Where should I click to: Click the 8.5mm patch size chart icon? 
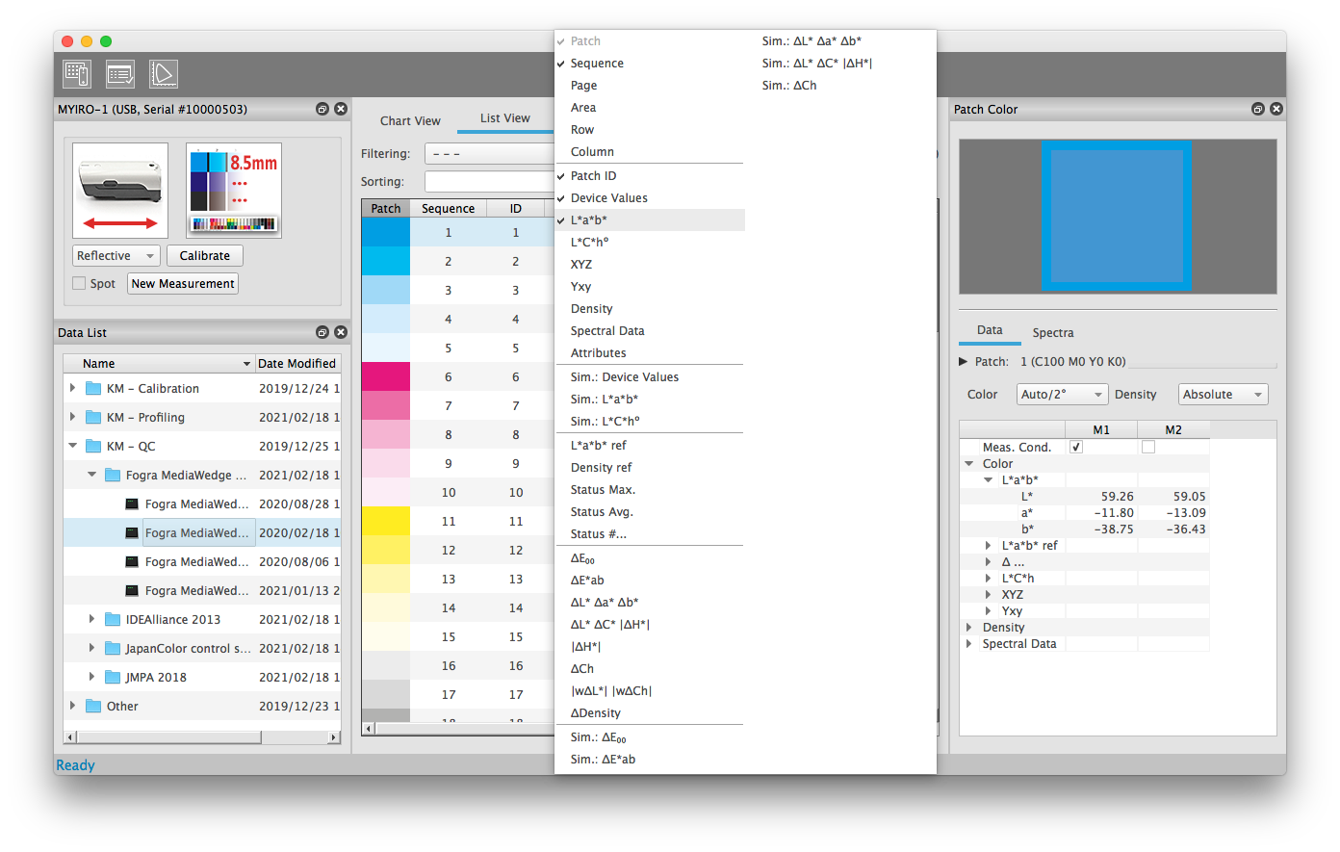(234, 191)
